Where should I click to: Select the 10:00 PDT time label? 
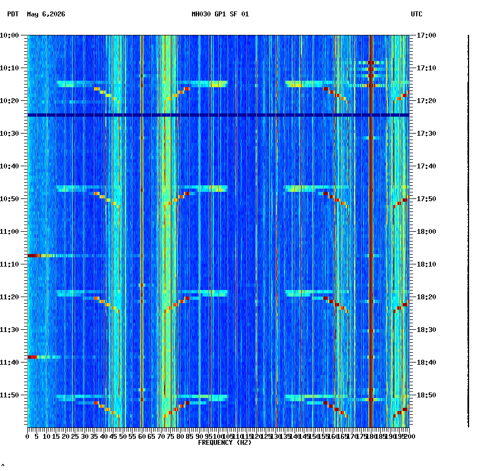pyautogui.click(x=9, y=35)
